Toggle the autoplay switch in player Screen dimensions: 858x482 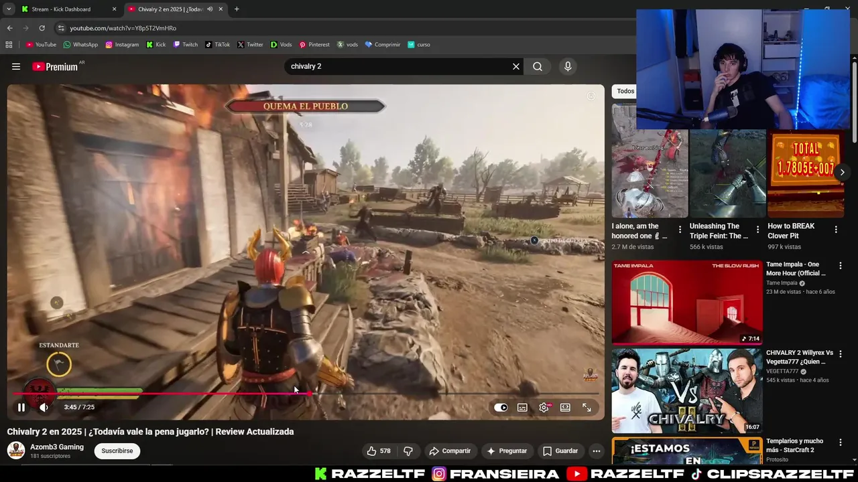pyautogui.click(x=501, y=407)
